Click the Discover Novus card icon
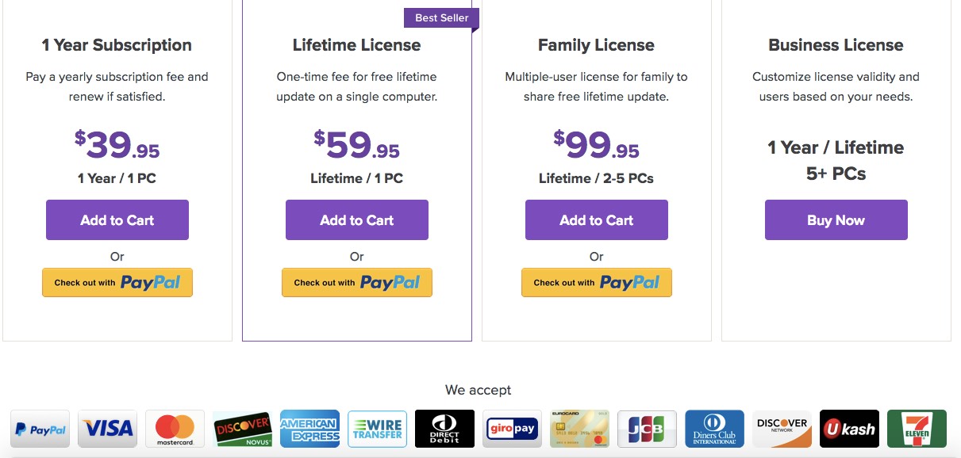This screenshot has width=961, height=458. coord(242,429)
